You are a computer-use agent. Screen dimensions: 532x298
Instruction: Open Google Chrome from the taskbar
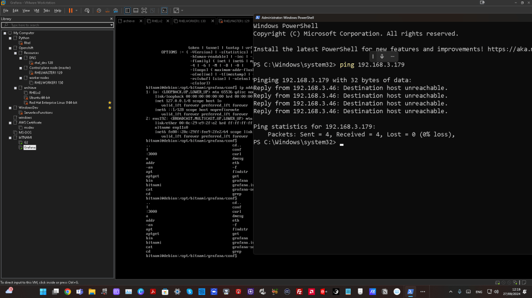[68, 292]
